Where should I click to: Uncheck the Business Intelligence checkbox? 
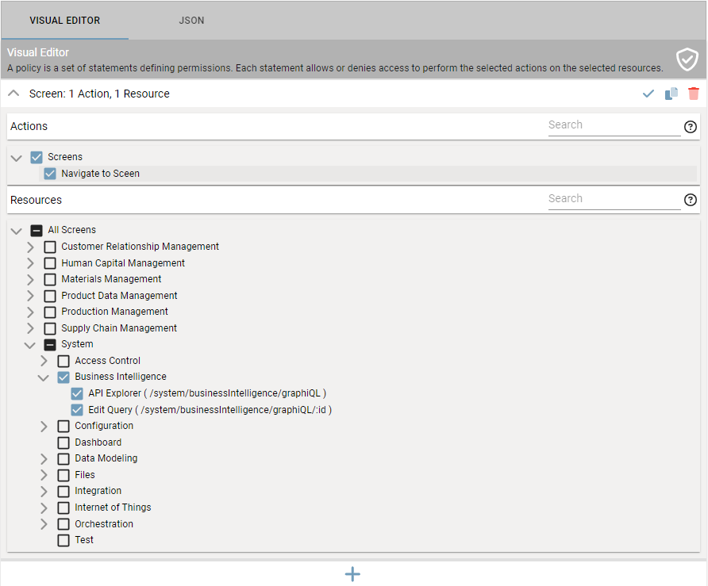[x=63, y=377]
